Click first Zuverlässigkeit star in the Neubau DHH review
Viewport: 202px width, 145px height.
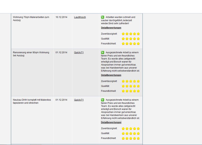tap(123, 128)
